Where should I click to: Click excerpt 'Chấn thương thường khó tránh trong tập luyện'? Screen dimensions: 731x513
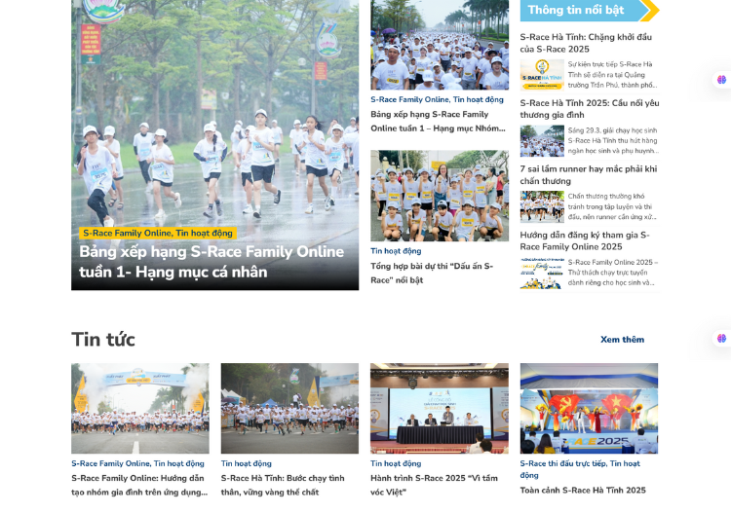612,206
